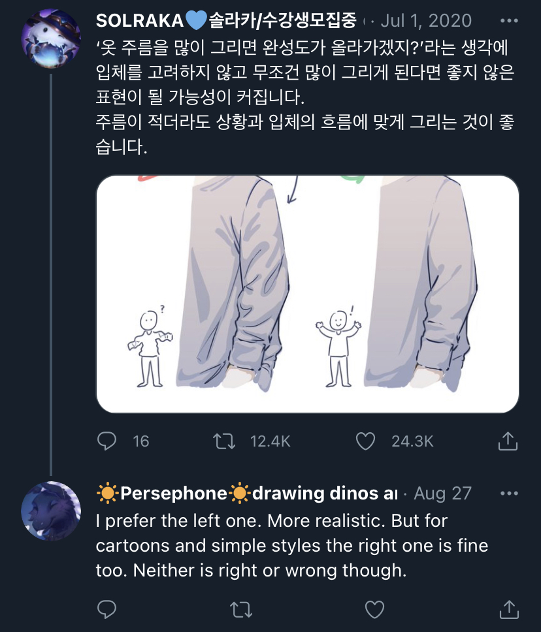Open Persephone drawing dinos display name
The width and height of the screenshot is (541, 632).
coord(247,494)
